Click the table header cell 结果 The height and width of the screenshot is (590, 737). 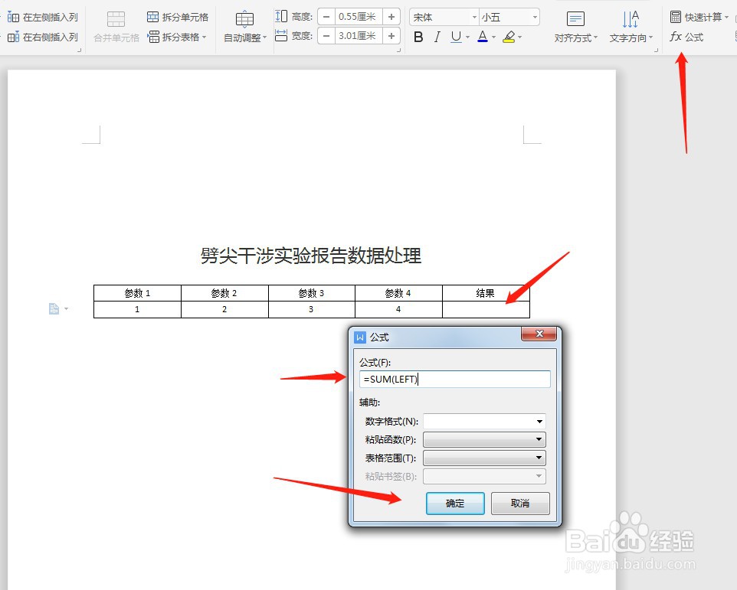coord(486,293)
